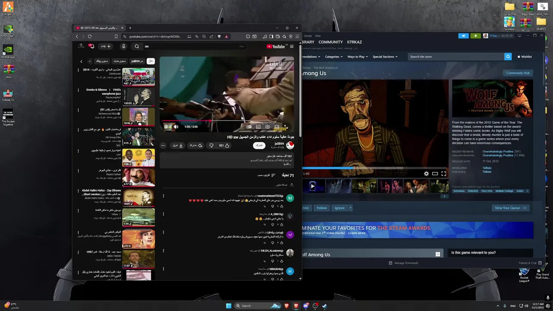This screenshot has height=311, width=553.
Task: Seek on YouTube red progress bar
Action: pos(227,121)
